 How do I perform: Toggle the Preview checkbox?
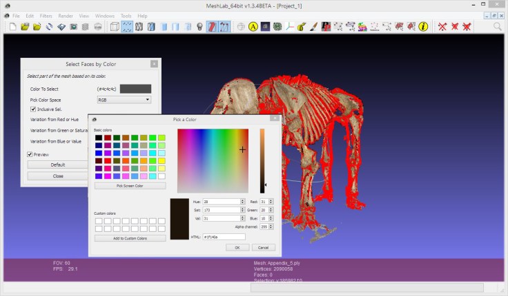click(x=30, y=154)
